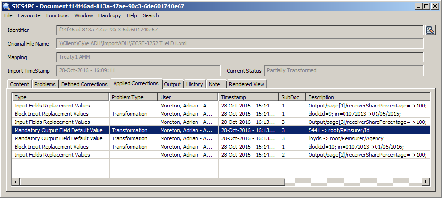Switch to the Defined Corrections tab

pos(84,84)
